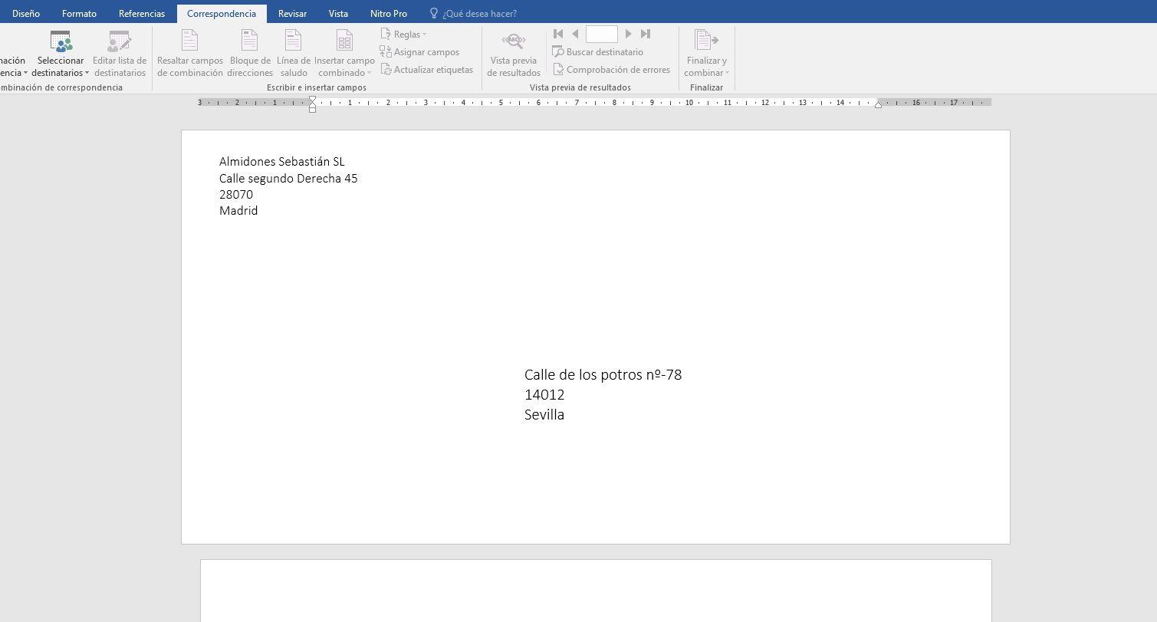
Task: Open the Finalizar y combinar dropdown
Action: click(706, 73)
